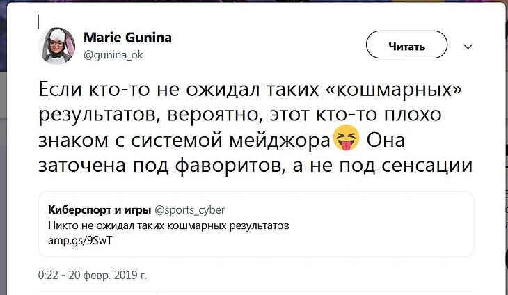Click the 0:22 tweet time
Screen dimensions: 508x295
(48, 275)
